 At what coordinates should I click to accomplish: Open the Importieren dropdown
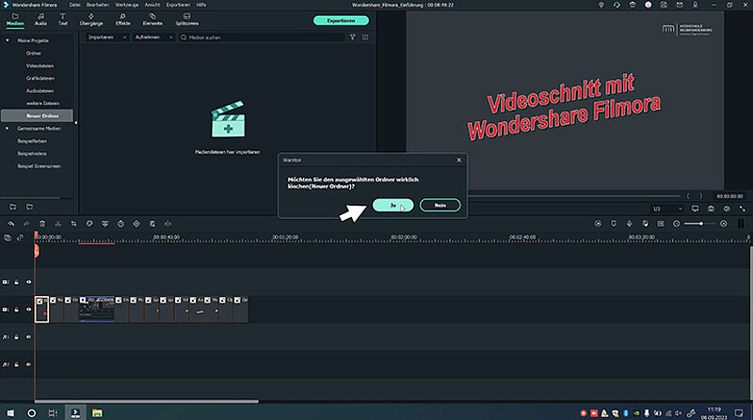pos(107,38)
